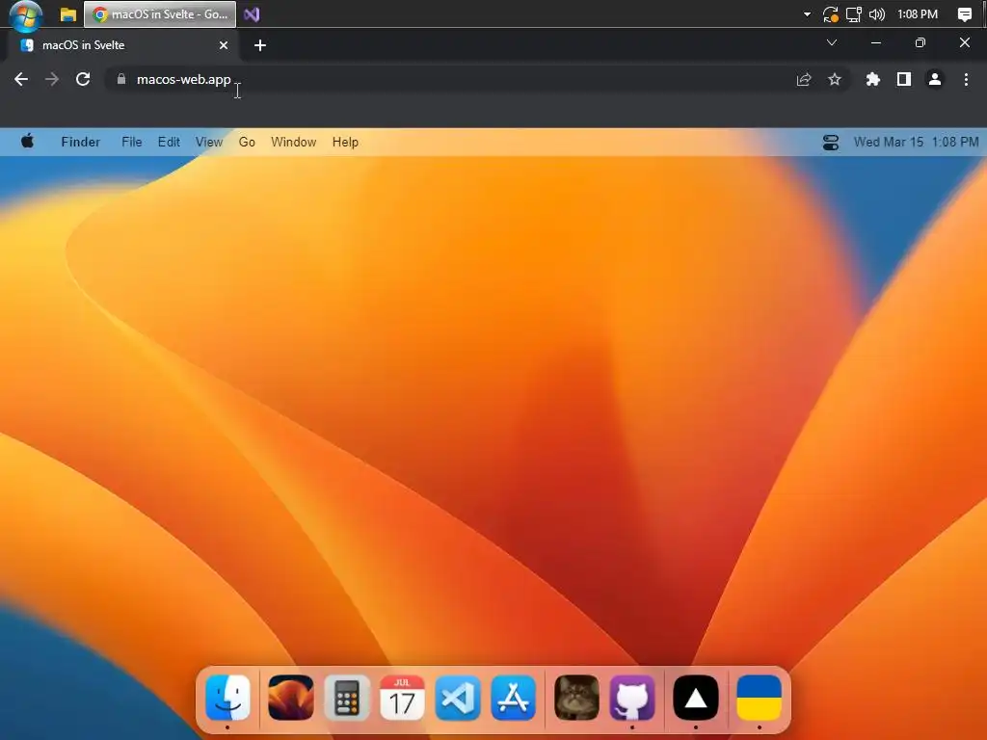The image size is (987, 740).
Task: Open the Calendar app showing 17
Action: coord(402,698)
